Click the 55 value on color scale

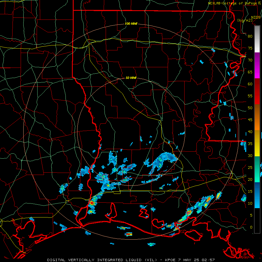tap(250, 96)
